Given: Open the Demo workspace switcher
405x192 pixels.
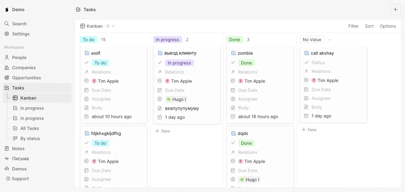Looking at the screenshot, I should (x=15, y=9).
